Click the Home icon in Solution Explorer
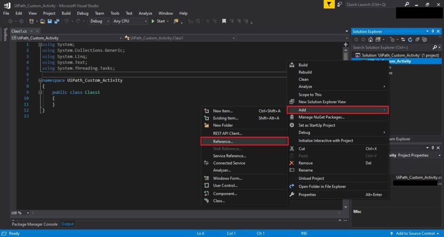Viewport: 444px width, 237px height. coord(370,39)
